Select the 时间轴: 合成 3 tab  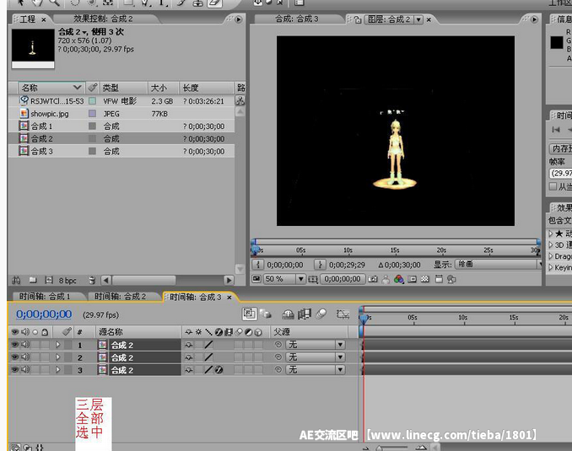click(196, 297)
